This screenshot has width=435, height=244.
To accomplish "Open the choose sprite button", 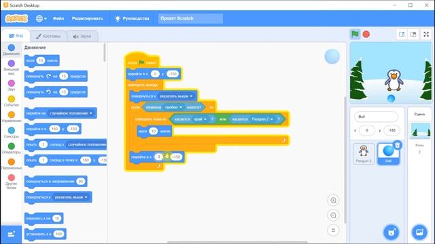I will click(391, 232).
